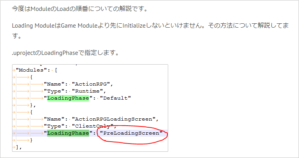Click the line .uprojectのLoadingPhaseで指定します。
Viewport: 299px width, 158px height.
(x=65, y=53)
